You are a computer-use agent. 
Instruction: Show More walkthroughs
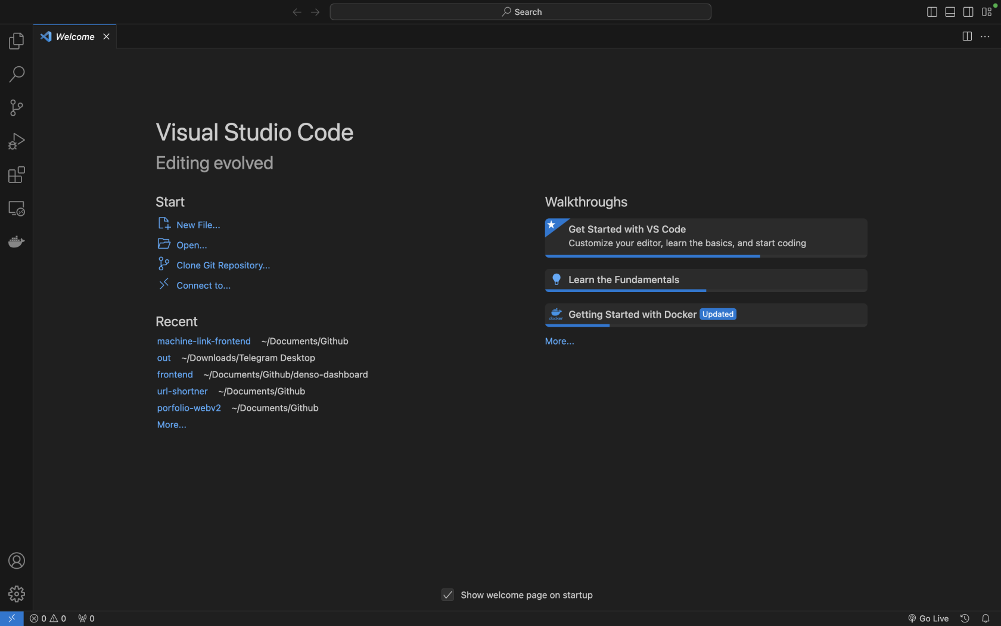tap(559, 341)
